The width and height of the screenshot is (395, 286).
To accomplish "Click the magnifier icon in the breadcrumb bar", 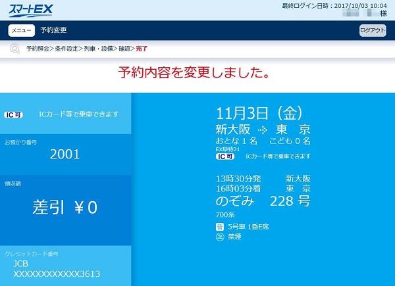I will [x=14, y=49].
